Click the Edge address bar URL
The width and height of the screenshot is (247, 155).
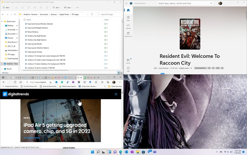(x=38, y=82)
